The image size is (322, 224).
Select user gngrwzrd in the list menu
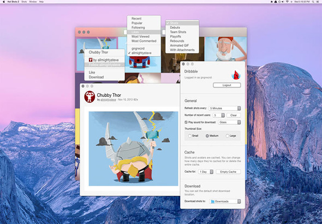(x=144, y=49)
